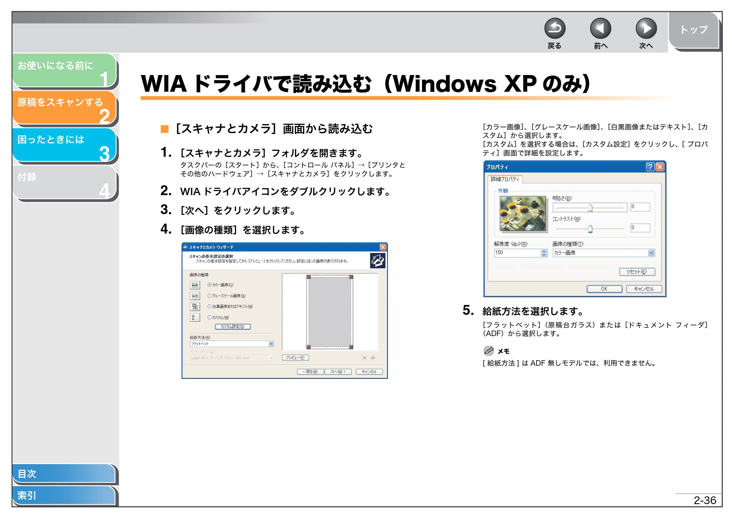Open the disabled ページサイズ Legal dropdown
732x518 pixels.
232,358
